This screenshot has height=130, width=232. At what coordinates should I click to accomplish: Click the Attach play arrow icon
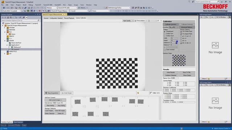[x=79, y=8]
